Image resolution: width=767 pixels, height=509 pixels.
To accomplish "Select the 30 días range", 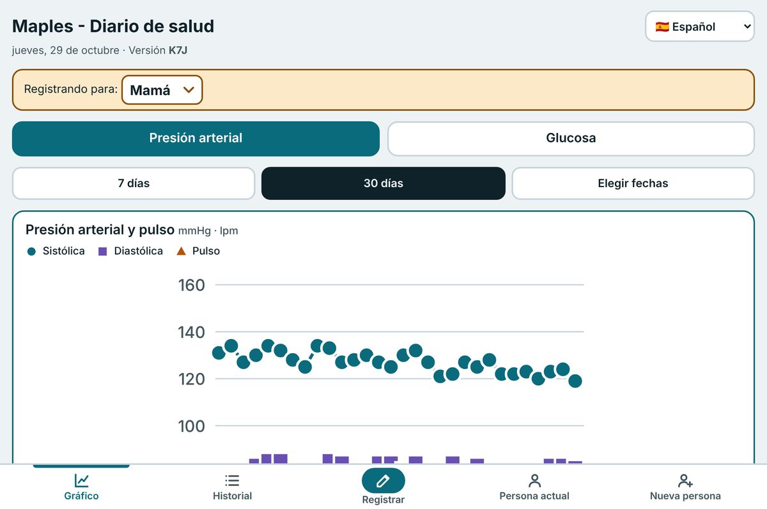I will pyautogui.click(x=383, y=183).
